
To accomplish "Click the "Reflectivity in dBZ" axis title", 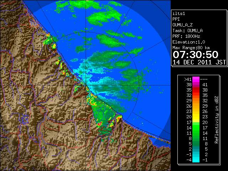I will coord(217,120).
